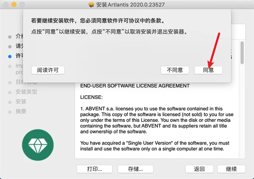Click the 不同意 (Disagree) button

pyautogui.click(x=175, y=70)
